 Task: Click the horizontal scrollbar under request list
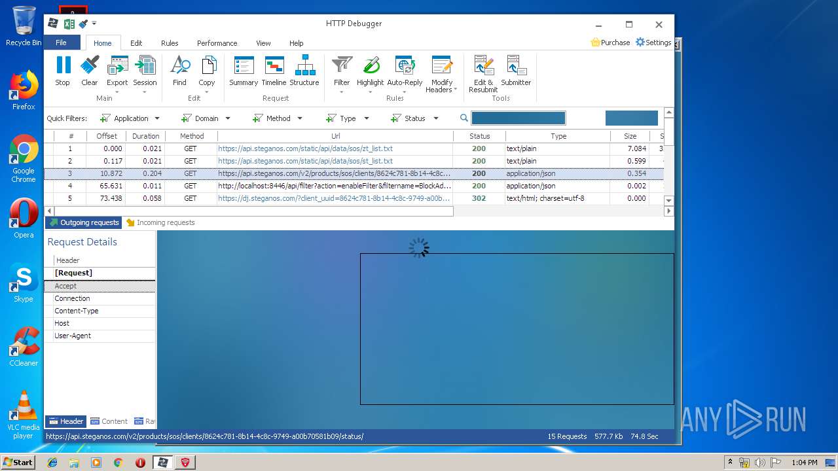click(x=253, y=211)
